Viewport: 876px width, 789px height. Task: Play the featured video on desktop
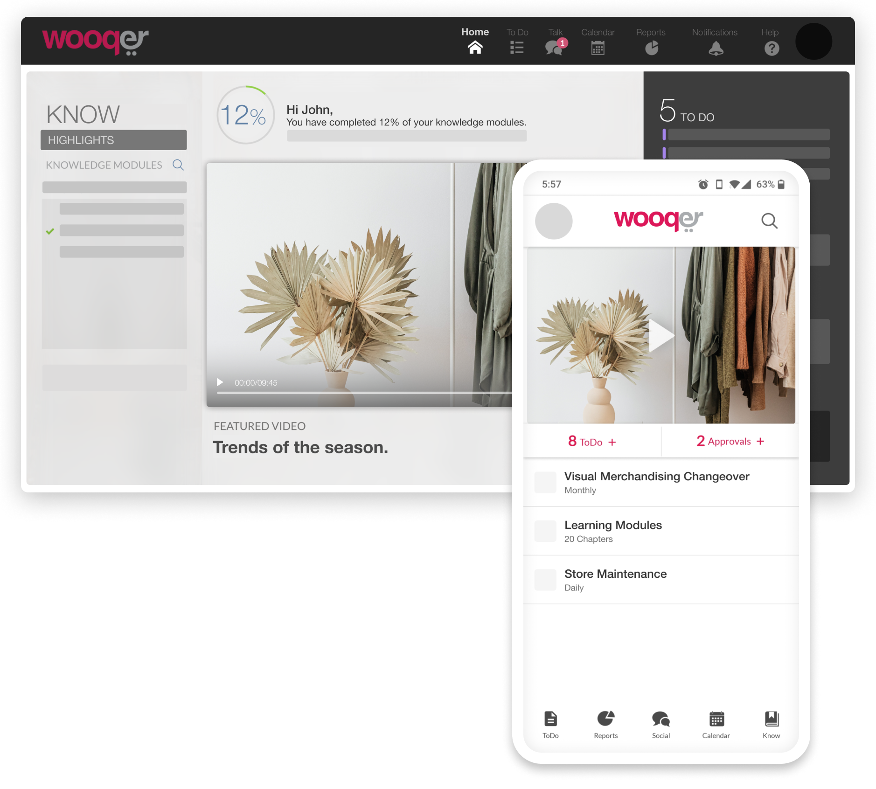[220, 382]
